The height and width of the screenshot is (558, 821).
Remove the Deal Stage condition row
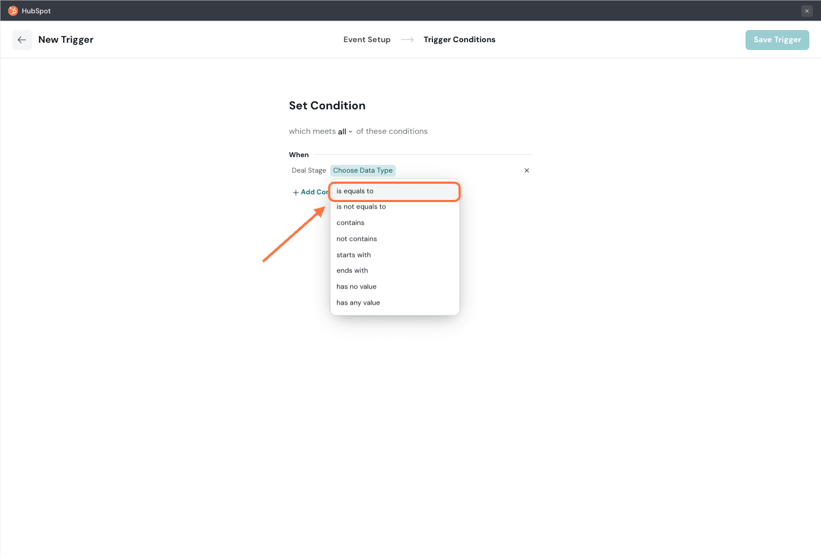(526, 170)
